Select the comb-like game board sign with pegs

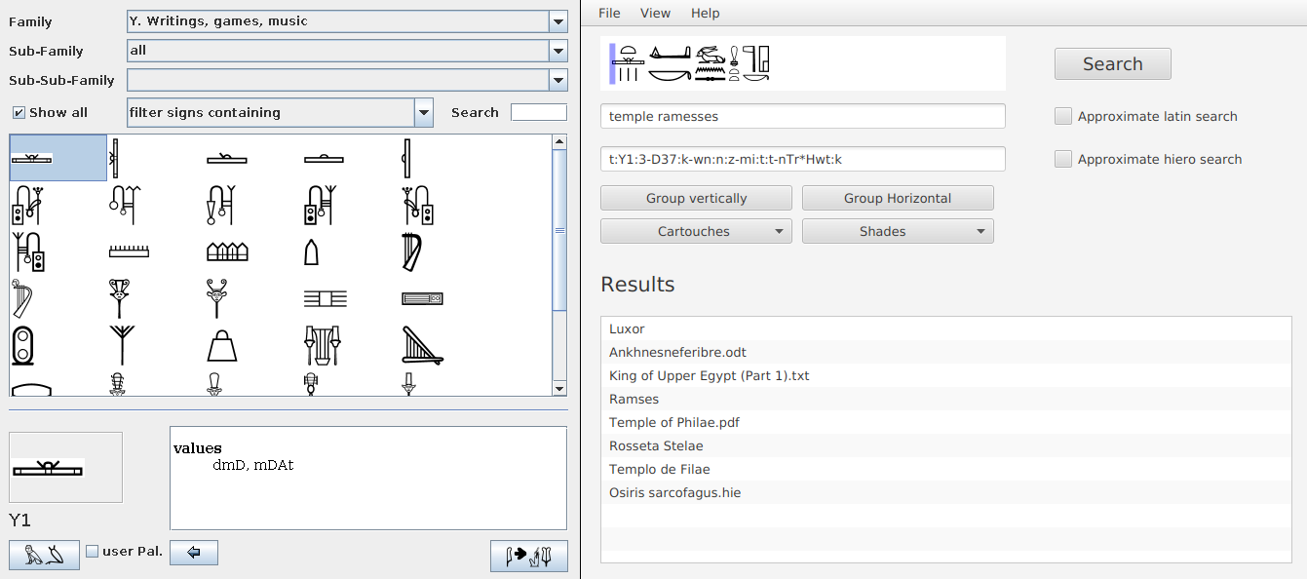[129, 251]
